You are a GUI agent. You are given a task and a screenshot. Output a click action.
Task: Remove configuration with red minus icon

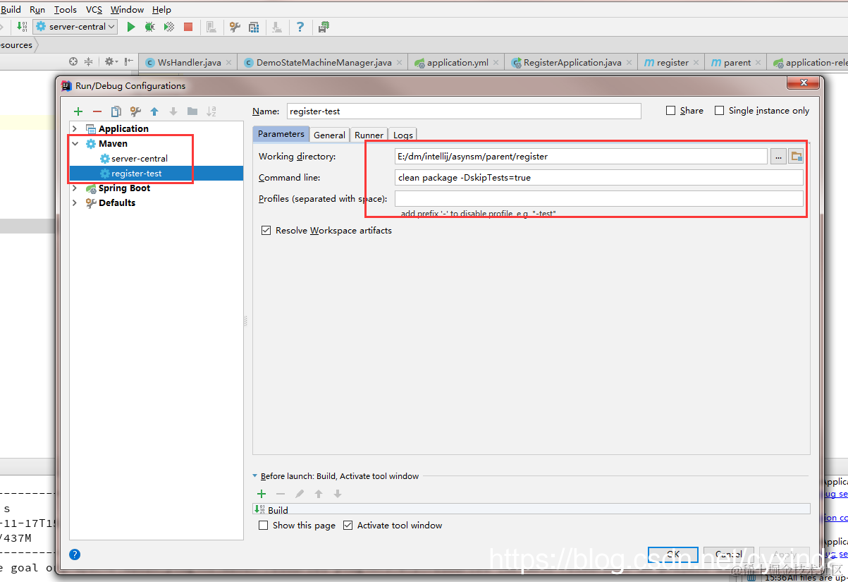pyautogui.click(x=97, y=111)
